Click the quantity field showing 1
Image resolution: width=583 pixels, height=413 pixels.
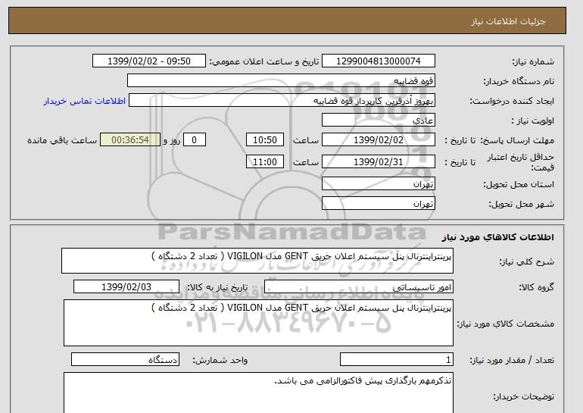tap(396, 360)
